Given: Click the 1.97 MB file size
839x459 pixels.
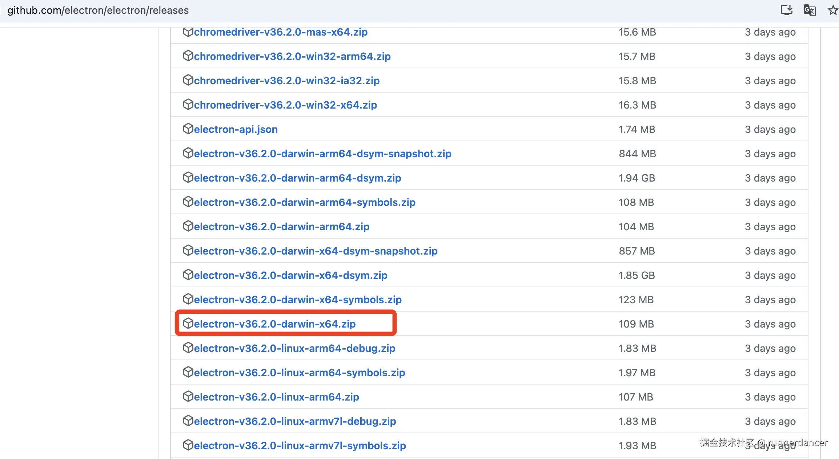Looking at the screenshot, I should tap(637, 373).
